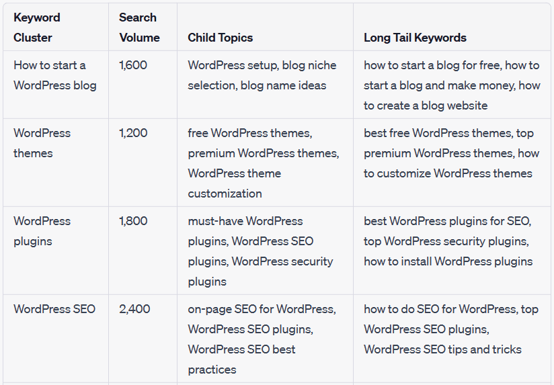Click the 'best free WordPress themes' long tail cell

point(452,163)
